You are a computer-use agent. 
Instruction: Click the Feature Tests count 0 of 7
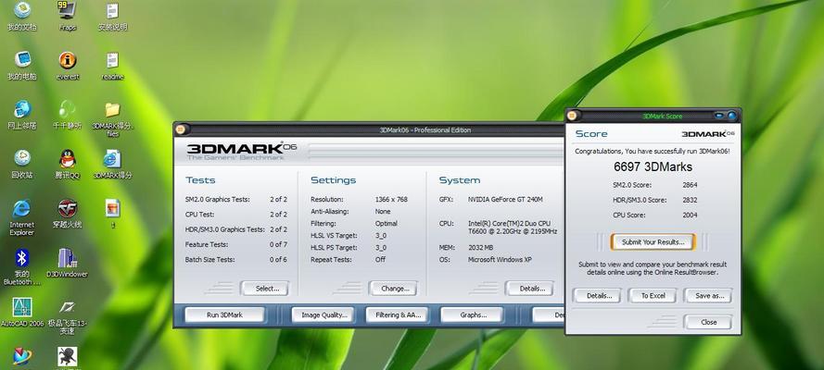[278, 244]
